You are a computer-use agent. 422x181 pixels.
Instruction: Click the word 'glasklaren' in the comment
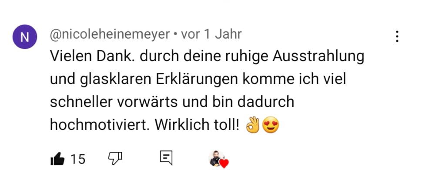click(109, 80)
